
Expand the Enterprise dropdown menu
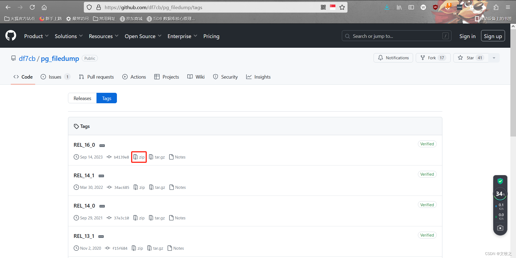point(182,36)
